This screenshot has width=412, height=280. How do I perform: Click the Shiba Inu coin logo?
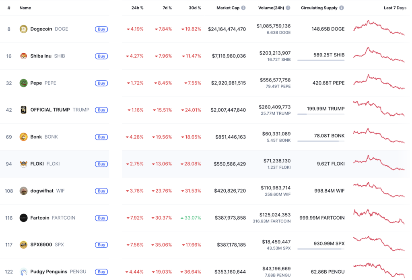tap(23, 56)
